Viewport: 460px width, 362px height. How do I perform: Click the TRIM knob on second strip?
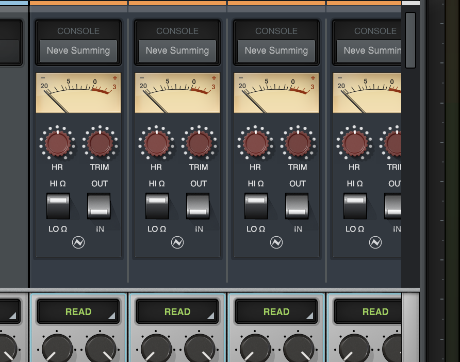pos(199,143)
